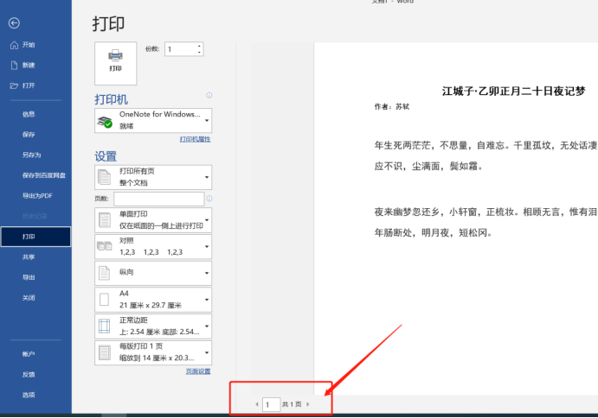Click the 共 1 页 page count text

[292, 404]
